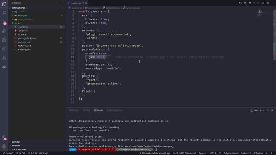The image size is (276, 155).
Task: Open the LICENSE file
Action: click(x=22, y=34)
